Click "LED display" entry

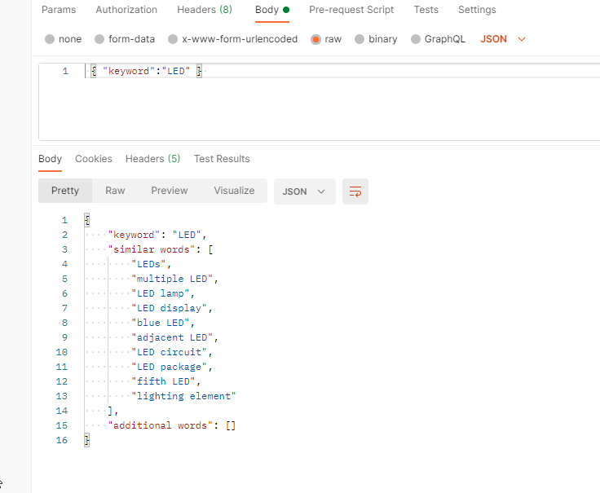click(x=169, y=308)
